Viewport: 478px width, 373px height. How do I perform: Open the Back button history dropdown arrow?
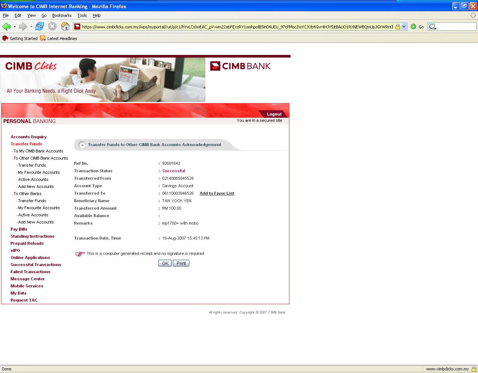15,27
